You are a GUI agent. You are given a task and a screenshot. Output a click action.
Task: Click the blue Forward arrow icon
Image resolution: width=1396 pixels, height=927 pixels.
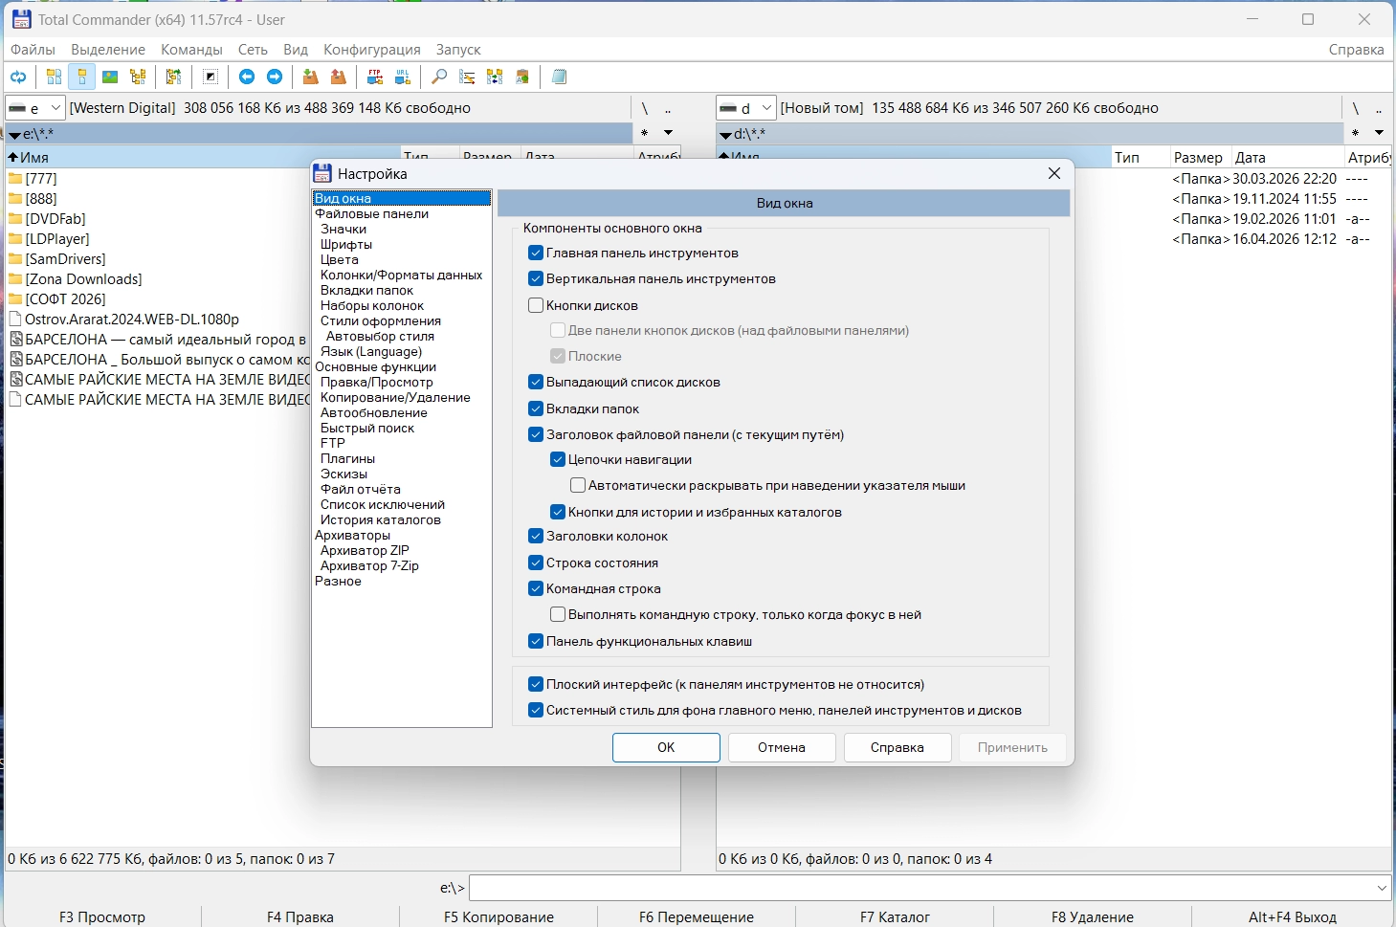pos(275,77)
